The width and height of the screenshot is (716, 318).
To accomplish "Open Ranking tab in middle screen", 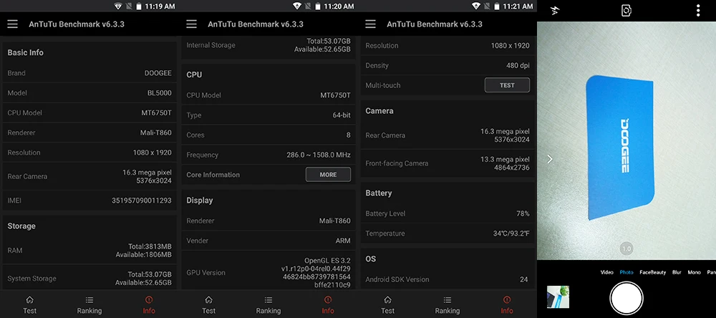I will pyautogui.click(x=268, y=305).
